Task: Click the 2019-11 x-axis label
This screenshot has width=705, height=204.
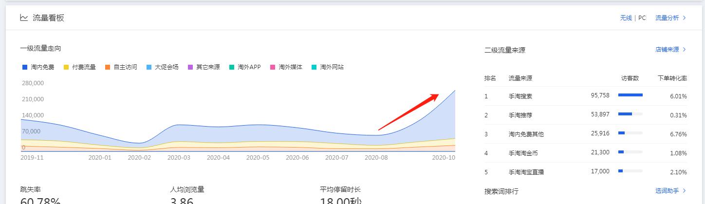Action: tap(32, 158)
